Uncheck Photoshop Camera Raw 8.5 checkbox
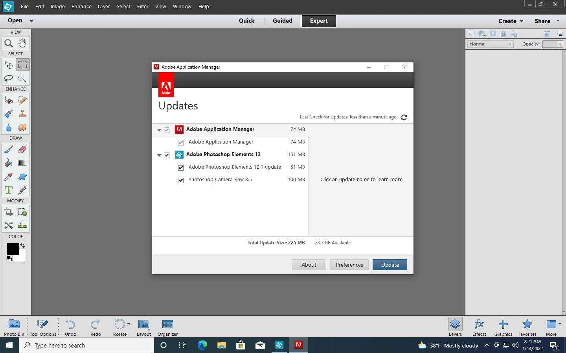This screenshot has height=353, width=566. point(181,180)
